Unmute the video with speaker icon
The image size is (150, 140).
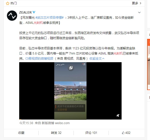tap(118, 115)
